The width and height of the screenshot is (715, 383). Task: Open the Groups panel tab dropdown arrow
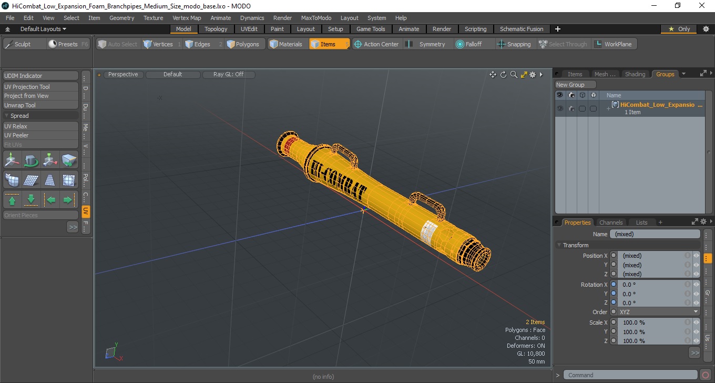coord(683,74)
